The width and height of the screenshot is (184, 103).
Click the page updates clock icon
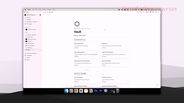(153, 12)
